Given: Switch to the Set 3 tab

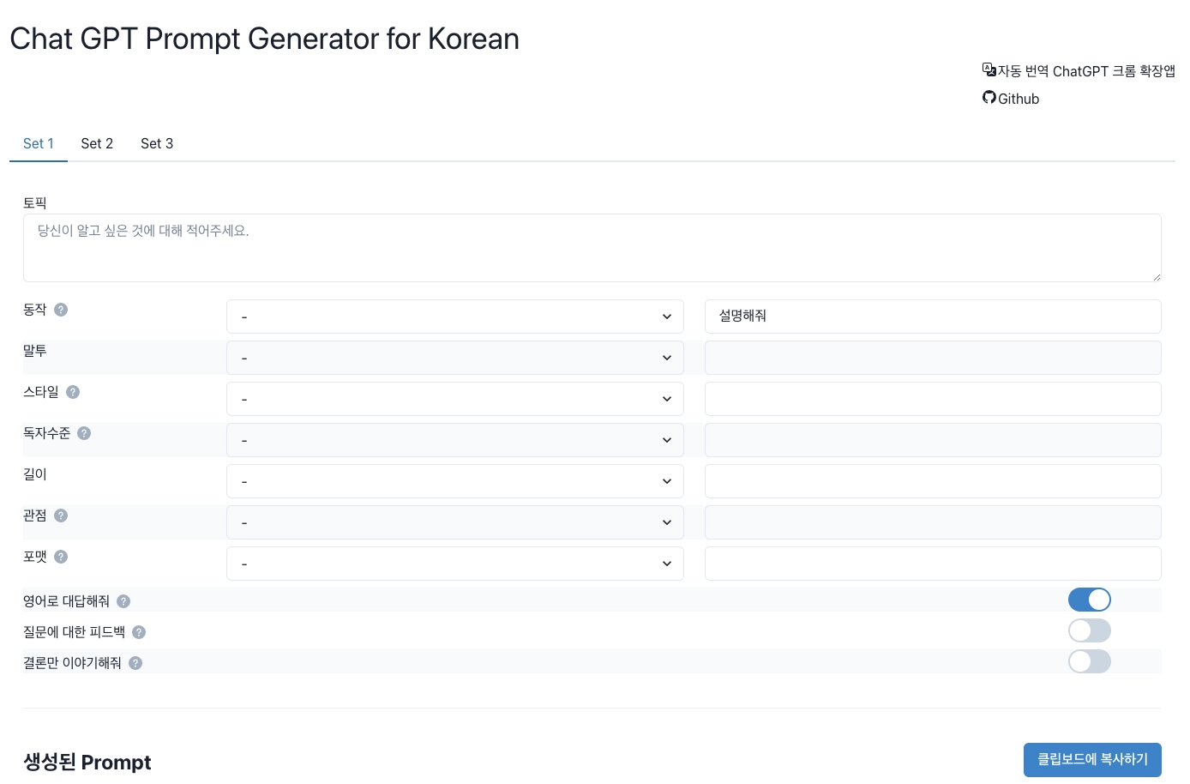Looking at the screenshot, I should pyautogui.click(x=157, y=143).
